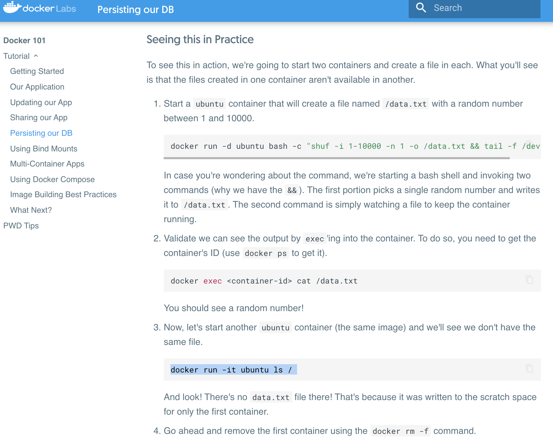
Task: Open Updating our App page
Action: 41,102
